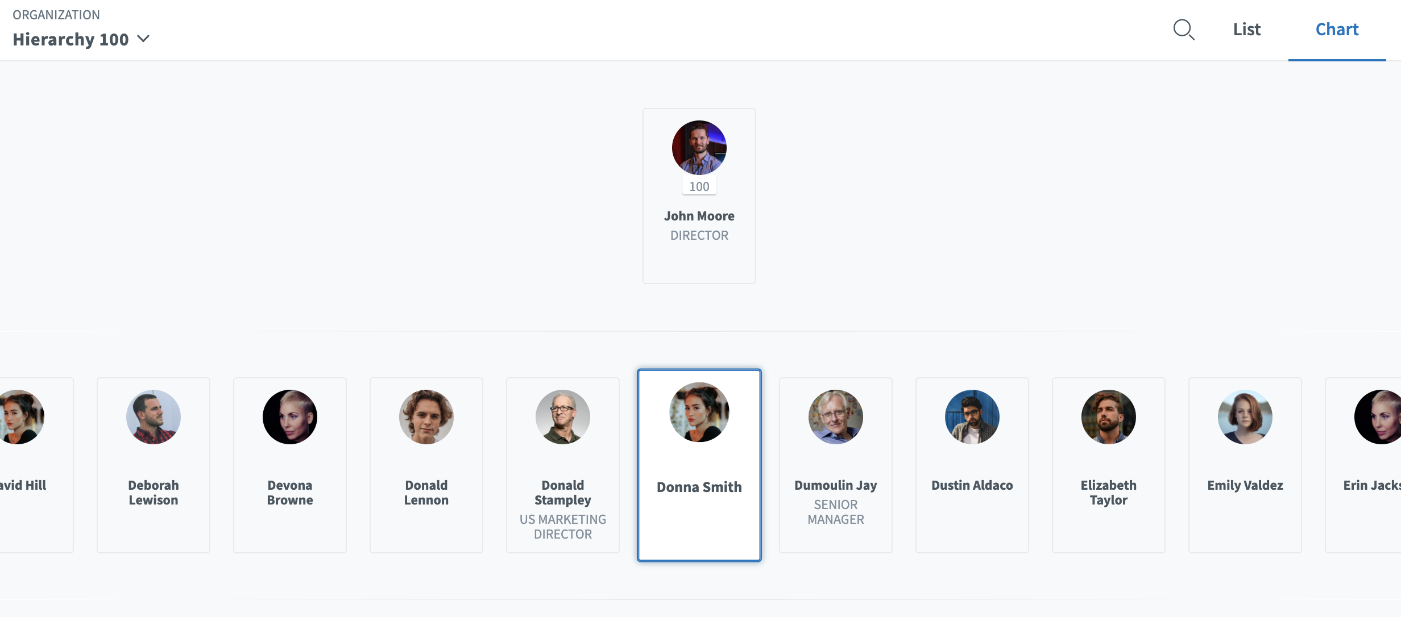The height and width of the screenshot is (617, 1401).
Task: Click John Moore's profile photo
Action: 699,147
